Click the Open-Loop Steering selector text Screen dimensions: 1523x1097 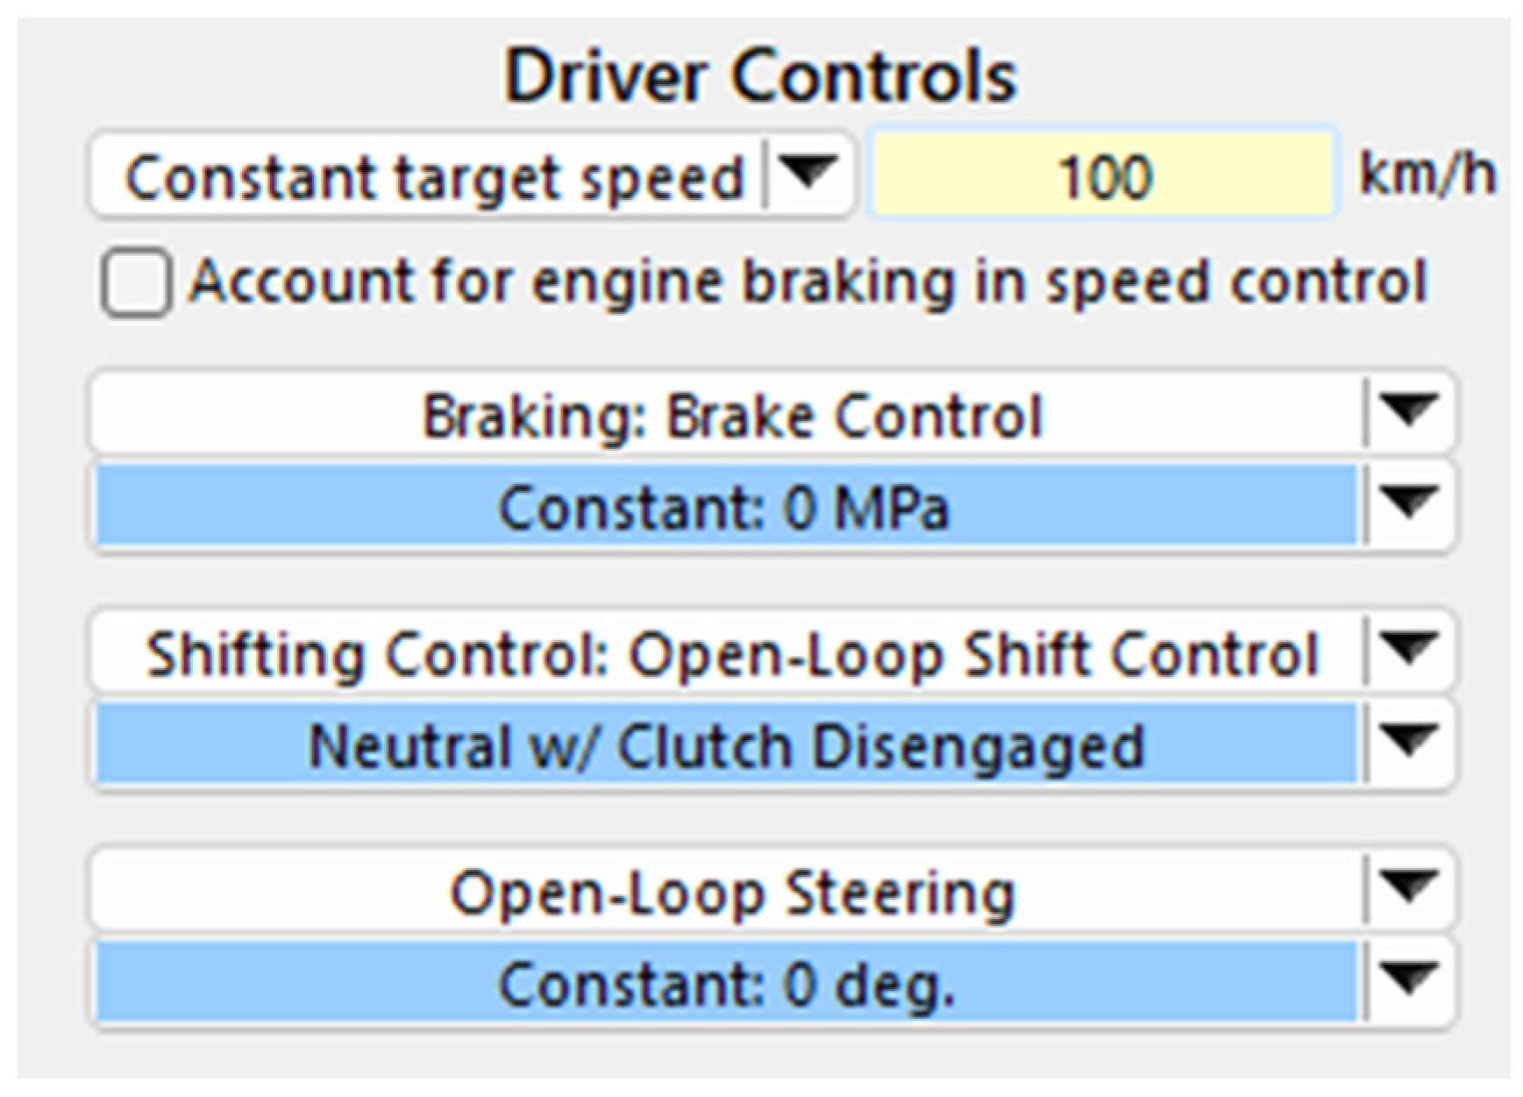click(x=731, y=894)
